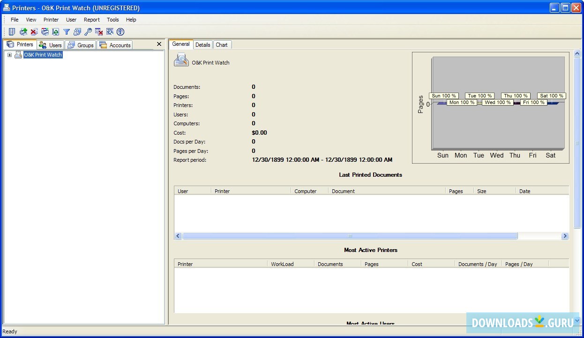Click the key icon in toolbar
The height and width of the screenshot is (338, 584).
click(88, 32)
